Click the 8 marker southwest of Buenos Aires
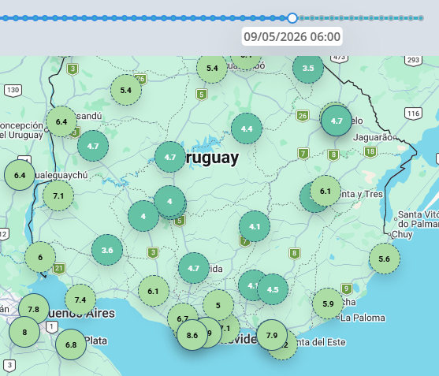Viewport: 439px width, 376px height. 24,332
